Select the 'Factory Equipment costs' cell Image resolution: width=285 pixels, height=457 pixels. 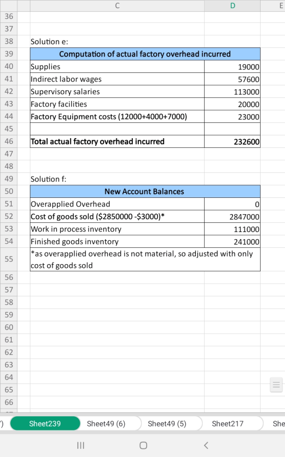point(117,117)
